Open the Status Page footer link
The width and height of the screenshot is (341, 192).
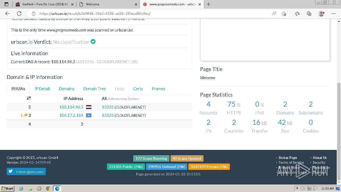[288, 158]
